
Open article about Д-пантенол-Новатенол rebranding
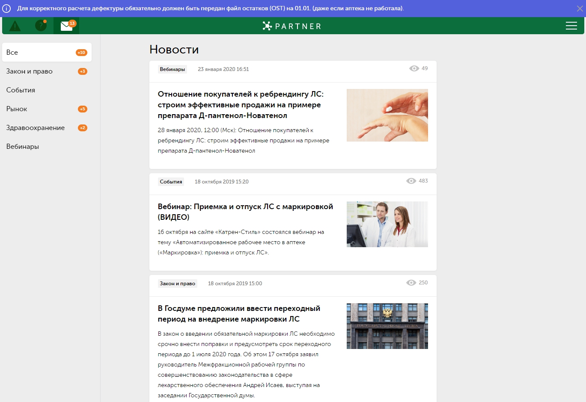click(241, 105)
